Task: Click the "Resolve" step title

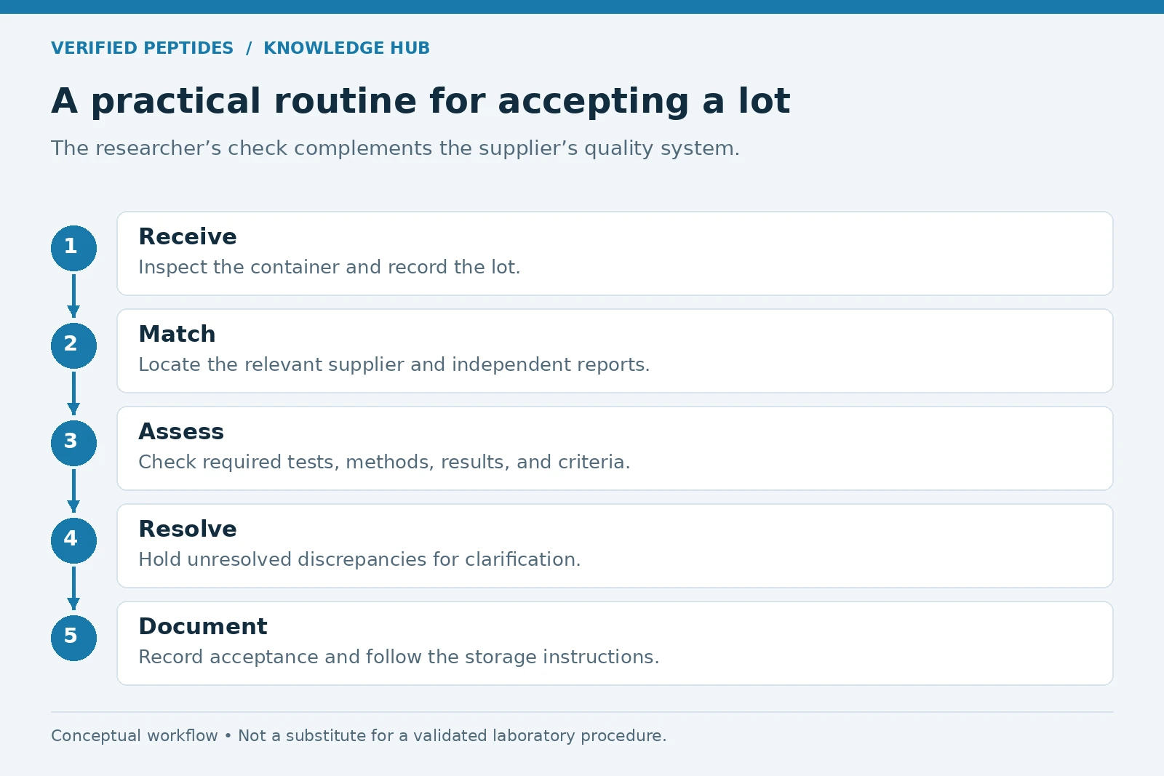Action: coord(188,529)
